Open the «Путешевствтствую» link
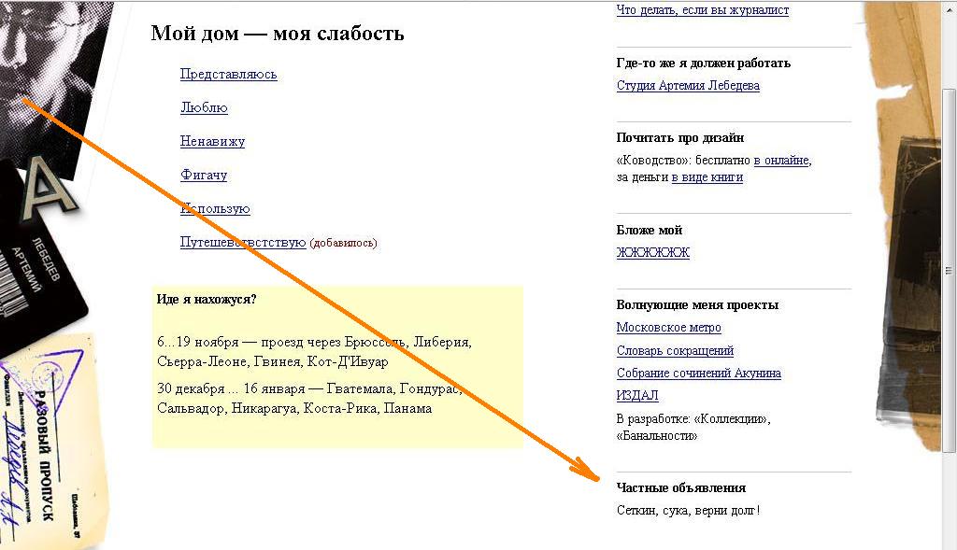 tap(243, 242)
